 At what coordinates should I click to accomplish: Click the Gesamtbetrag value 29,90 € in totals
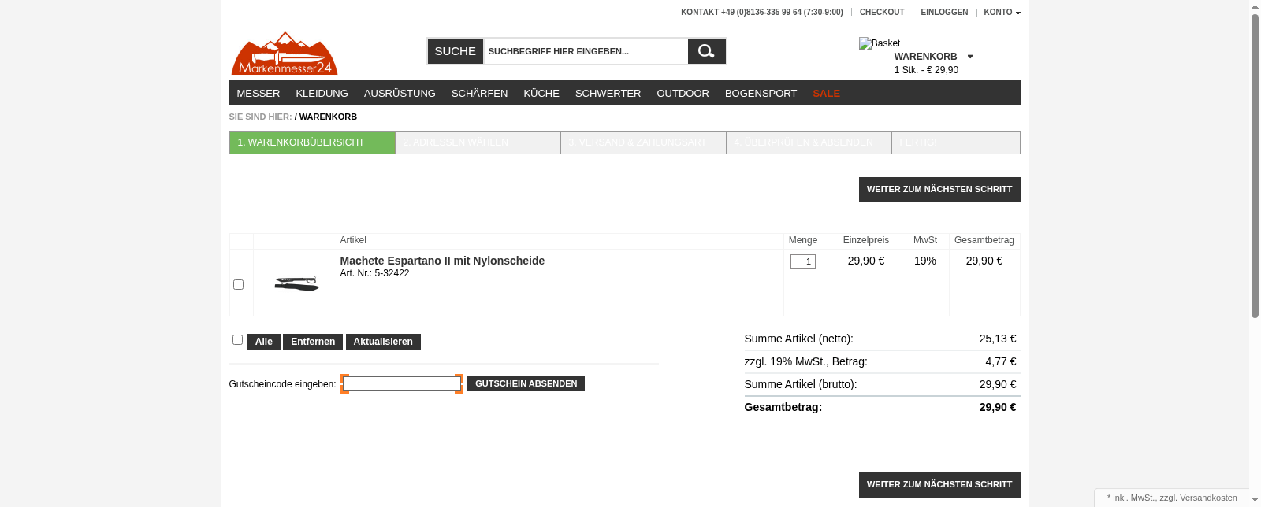point(998,407)
